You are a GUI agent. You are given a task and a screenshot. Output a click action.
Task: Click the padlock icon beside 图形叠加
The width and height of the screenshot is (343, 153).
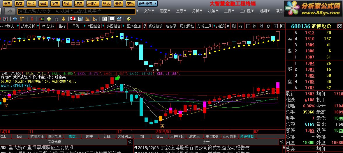click(144, 26)
